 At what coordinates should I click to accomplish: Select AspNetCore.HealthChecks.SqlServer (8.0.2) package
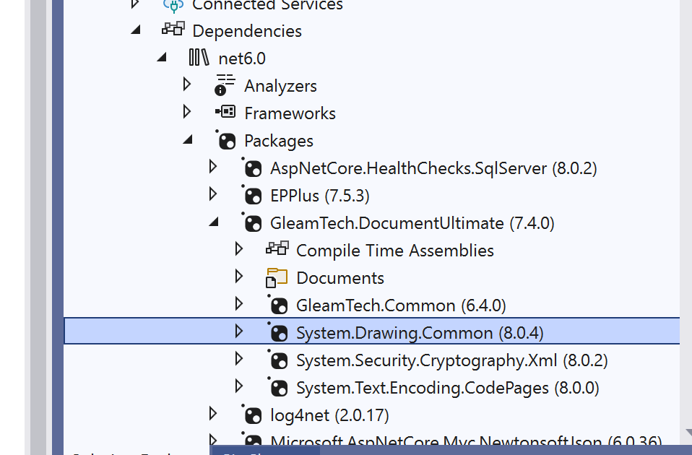coord(433,168)
